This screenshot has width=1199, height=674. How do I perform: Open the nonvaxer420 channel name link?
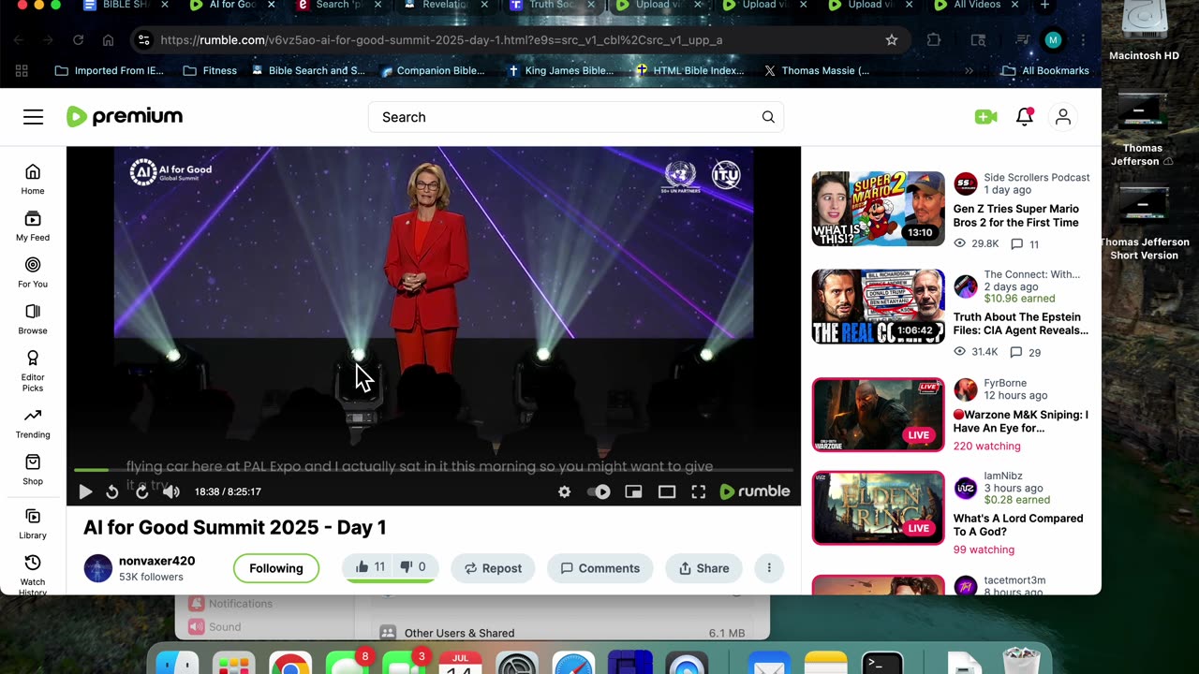pyautogui.click(x=156, y=561)
